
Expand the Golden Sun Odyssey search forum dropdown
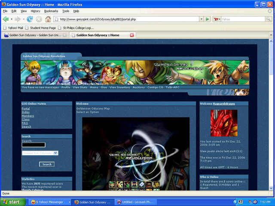click(x=55, y=153)
